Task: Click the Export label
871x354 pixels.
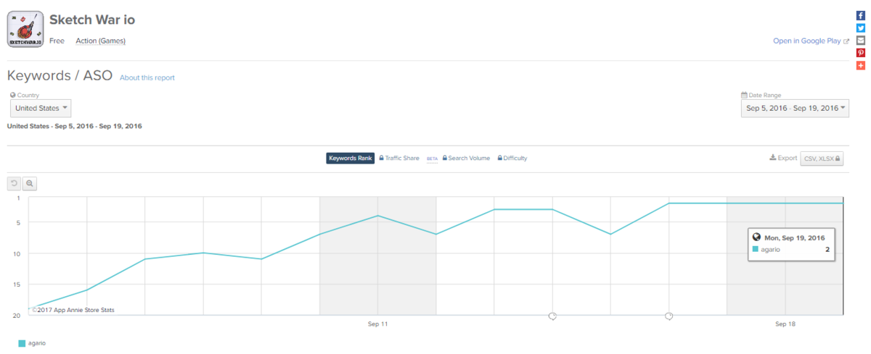Action: 783,158
